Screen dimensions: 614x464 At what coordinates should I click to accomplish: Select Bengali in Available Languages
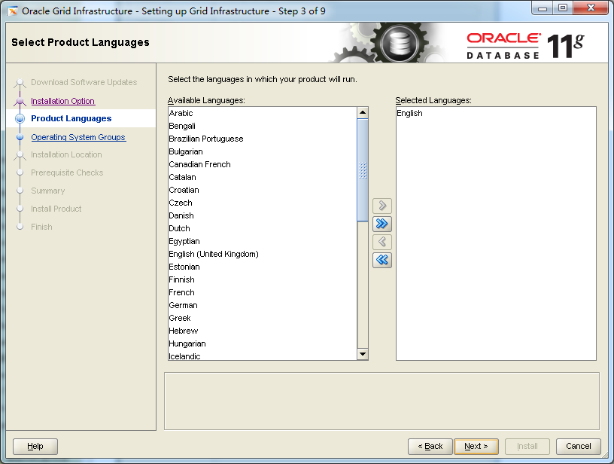point(263,127)
